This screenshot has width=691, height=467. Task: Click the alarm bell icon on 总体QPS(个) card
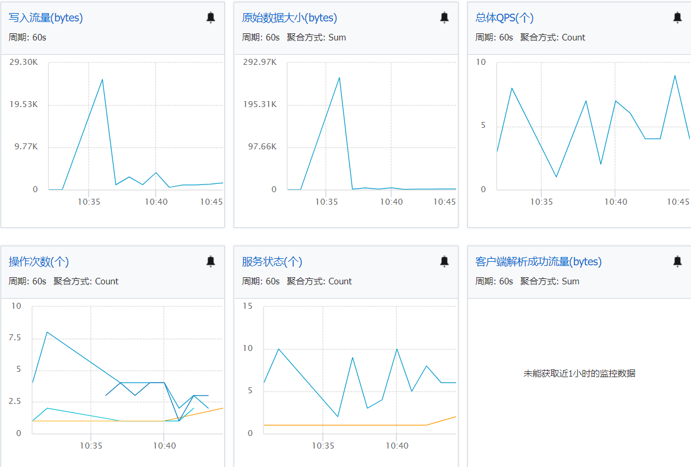click(677, 17)
